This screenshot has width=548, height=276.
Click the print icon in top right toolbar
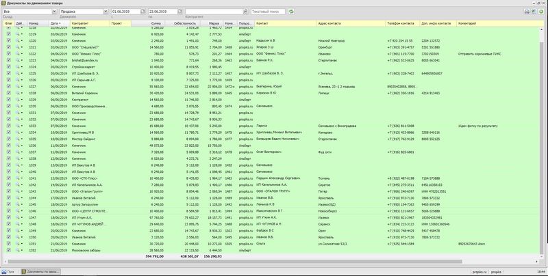(527, 12)
